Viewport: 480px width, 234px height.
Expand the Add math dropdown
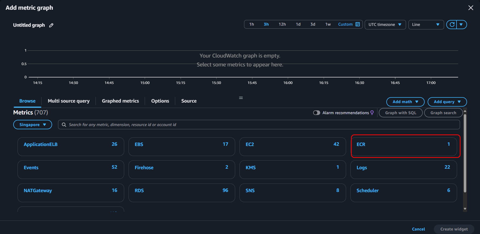click(x=405, y=102)
